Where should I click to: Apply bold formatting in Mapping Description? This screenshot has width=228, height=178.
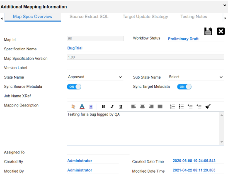tap(103, 106)
